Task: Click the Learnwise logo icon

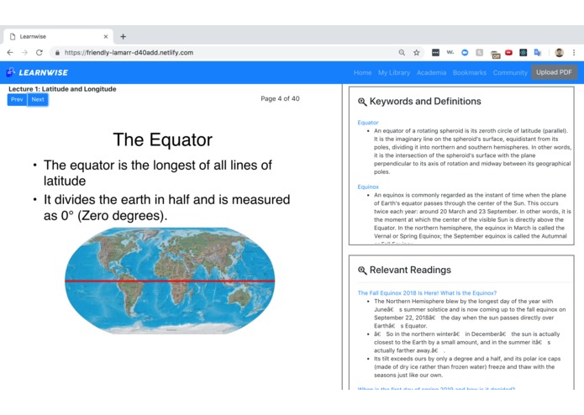Action: click(x=11, y=72)
